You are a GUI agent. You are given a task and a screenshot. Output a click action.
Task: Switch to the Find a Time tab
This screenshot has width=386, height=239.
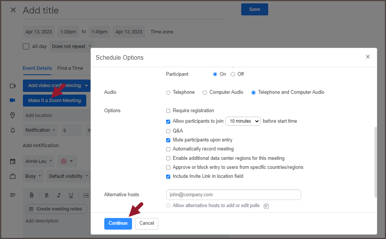tap(70, 68)
